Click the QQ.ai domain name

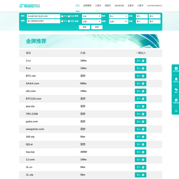point(29,144)
